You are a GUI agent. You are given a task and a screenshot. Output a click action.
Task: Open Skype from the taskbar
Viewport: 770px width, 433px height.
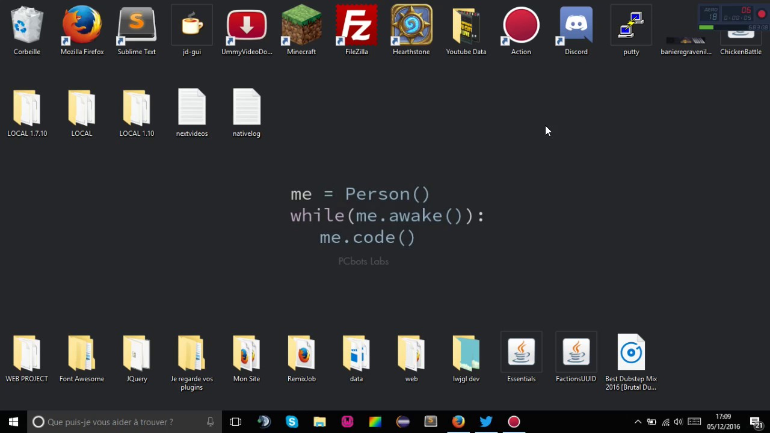292,422
